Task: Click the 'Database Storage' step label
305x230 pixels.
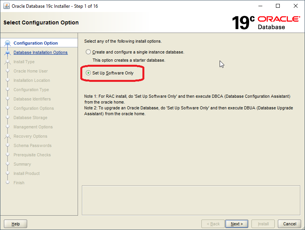Action: [x=30, y=118]
